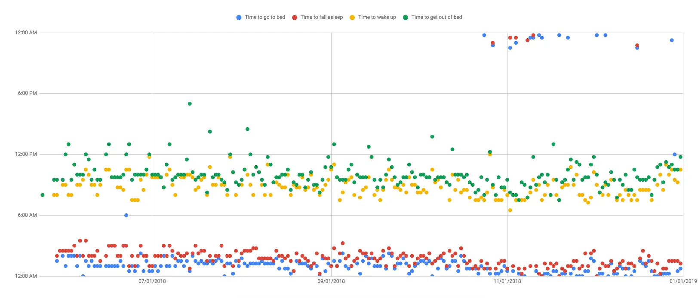Screen dimensions: 698x298
Task: Click the 12:00 PM y-axis label
Action: click(x=26, y=154)
